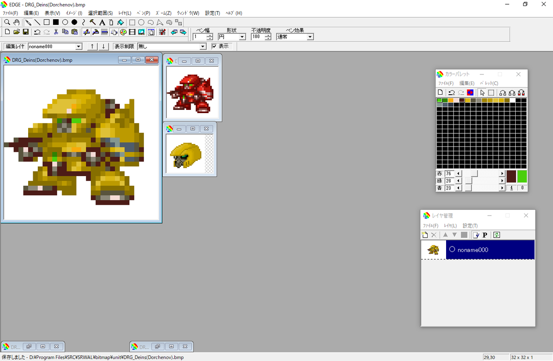Click the up arrow layer button
The width and height of the screenshot is (553, 361).
tap(93, 46)
